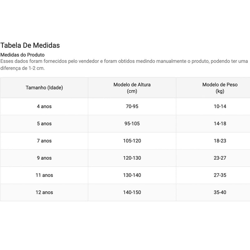Select the 12 anos size cell
Image resolution: width=250 pixels, height=250 pixels.
(44, 192)
